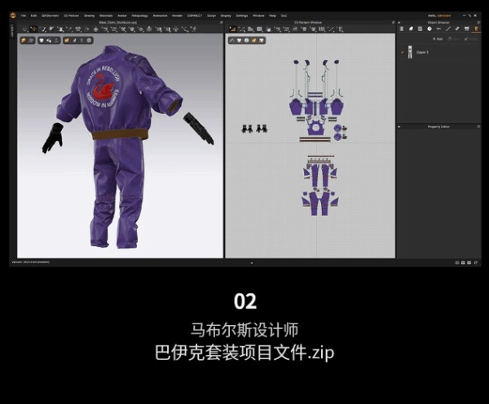Image resolution: width=489 pixels, height=404 pixels.
Task: Open the Window menu
Action: click(258, 15)
